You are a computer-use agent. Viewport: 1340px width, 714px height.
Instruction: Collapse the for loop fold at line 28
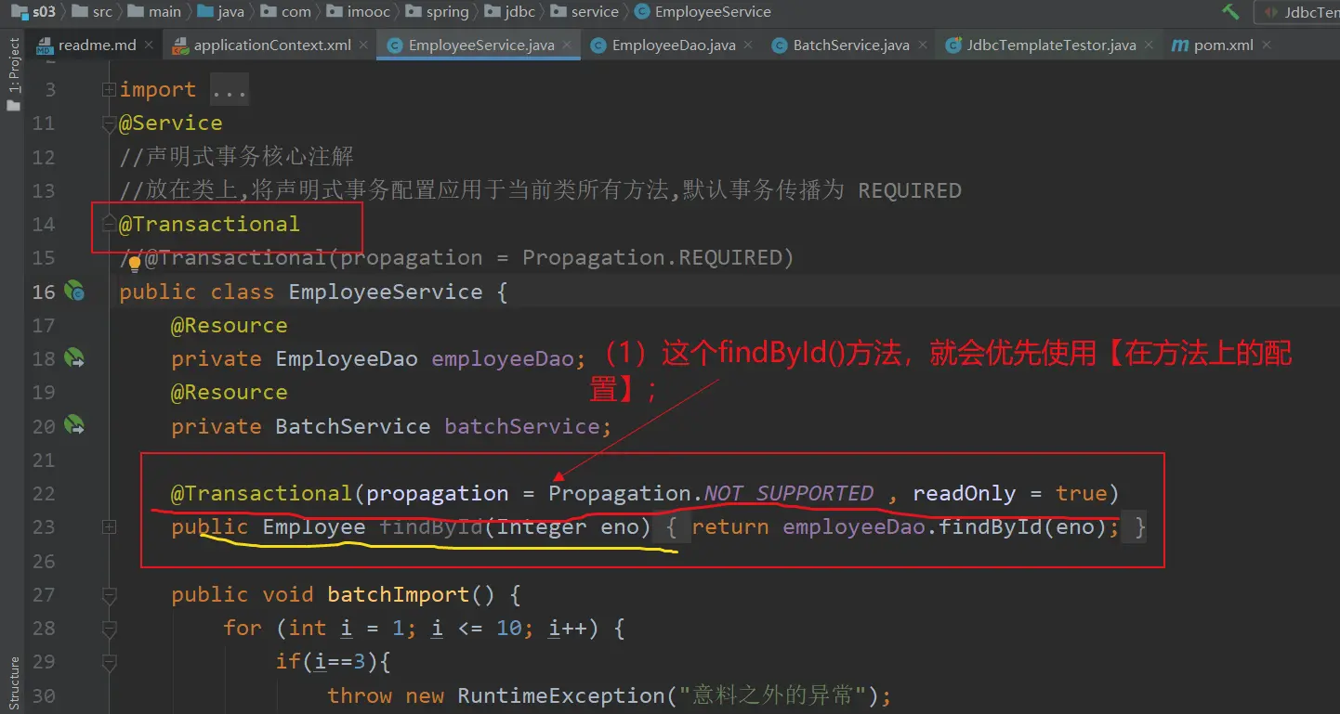tap(109, 629)
